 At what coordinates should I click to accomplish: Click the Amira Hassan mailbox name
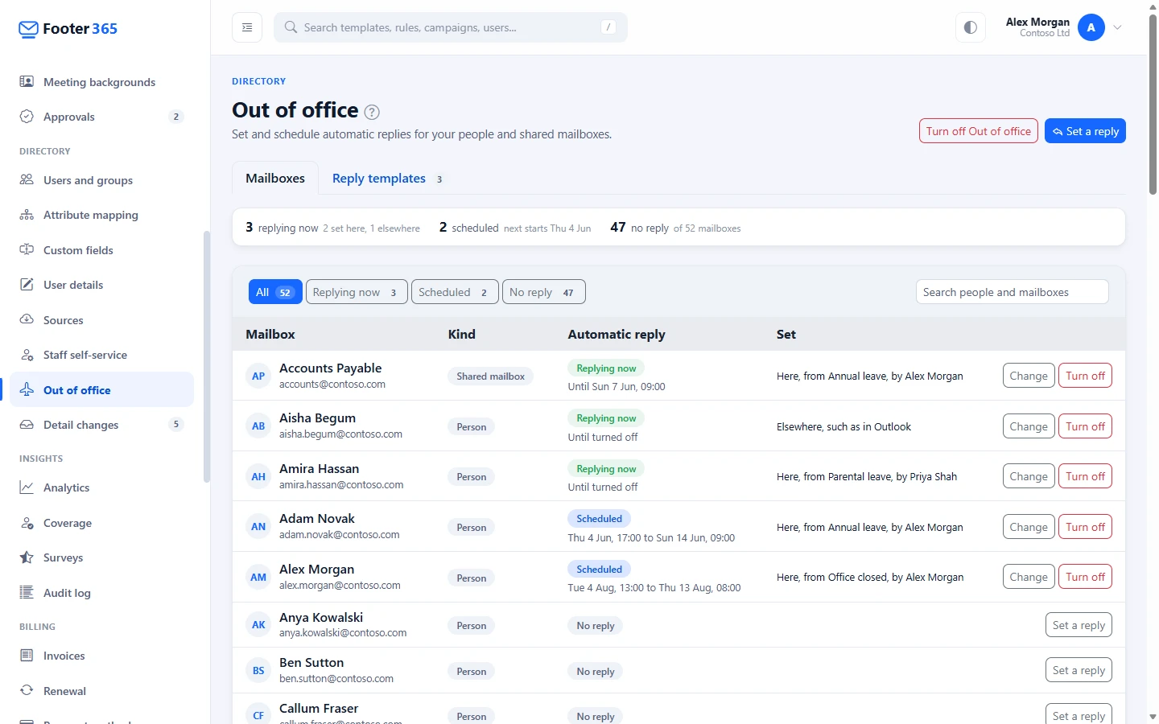(x=320, y=469)
